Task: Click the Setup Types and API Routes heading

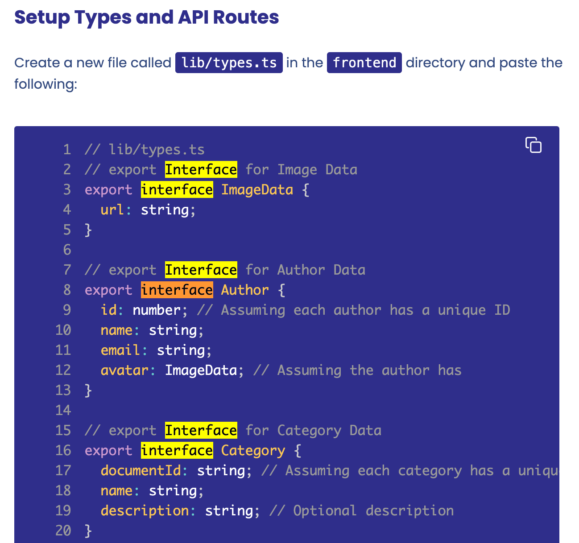Action: coord(147,17)
